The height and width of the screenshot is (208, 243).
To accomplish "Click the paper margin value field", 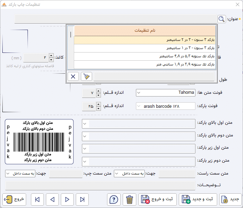I will click(36, 58).
